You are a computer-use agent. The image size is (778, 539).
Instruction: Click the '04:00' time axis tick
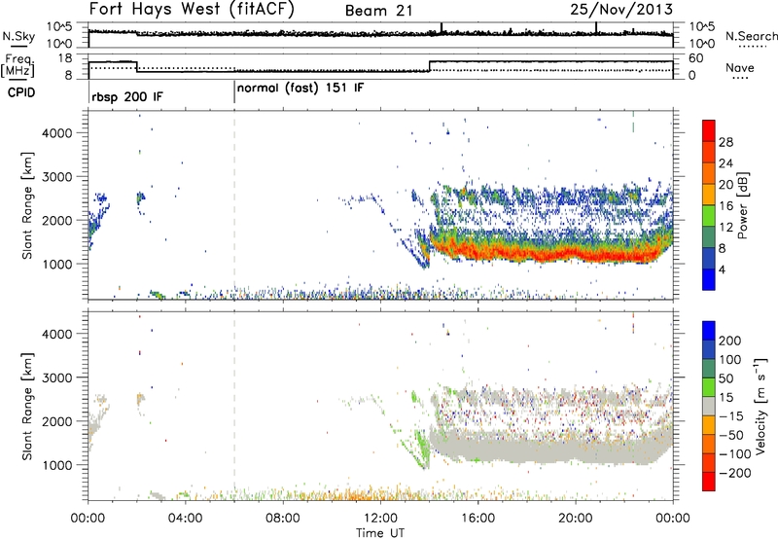click(x=186, y=519)
